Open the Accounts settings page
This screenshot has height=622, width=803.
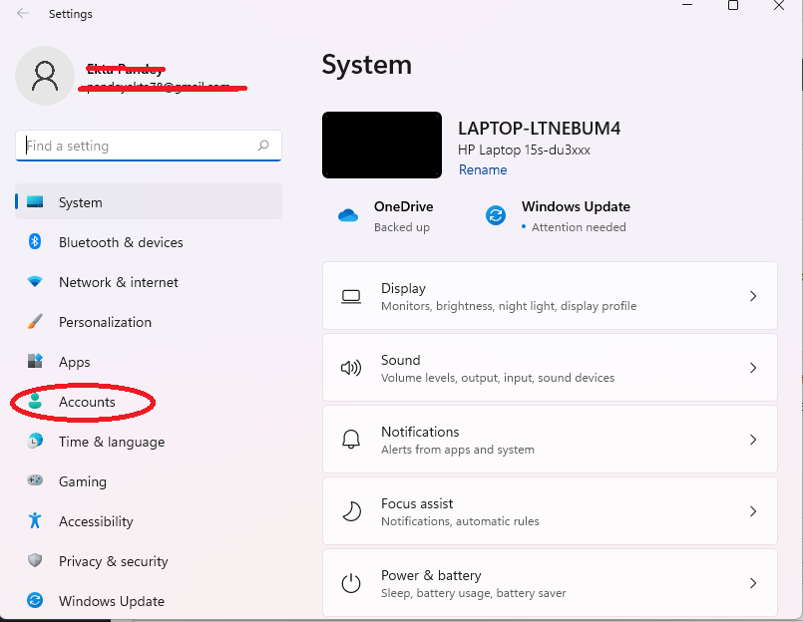pos(87,402)
